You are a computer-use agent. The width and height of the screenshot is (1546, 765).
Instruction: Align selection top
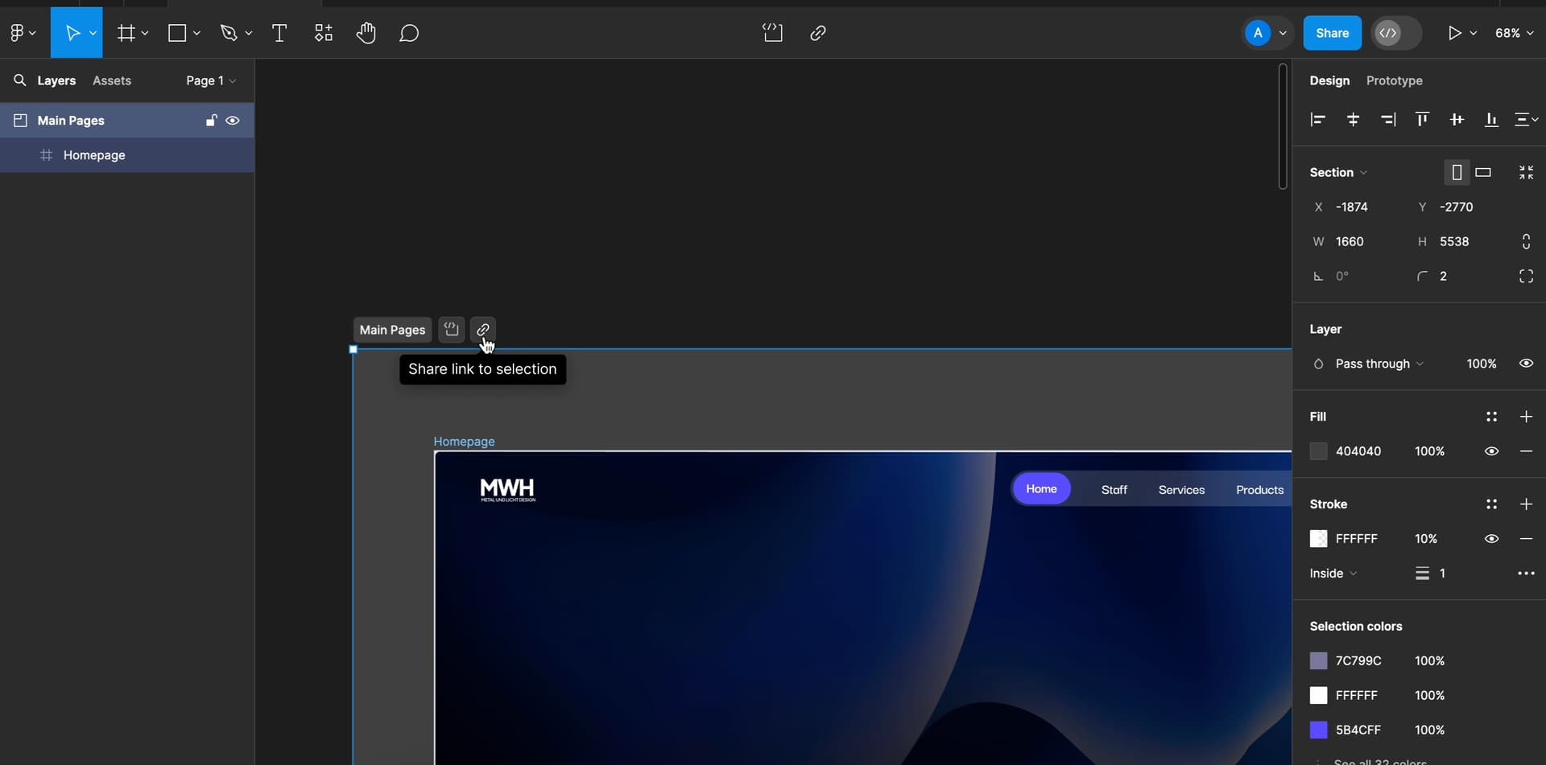pos(1422,120)
